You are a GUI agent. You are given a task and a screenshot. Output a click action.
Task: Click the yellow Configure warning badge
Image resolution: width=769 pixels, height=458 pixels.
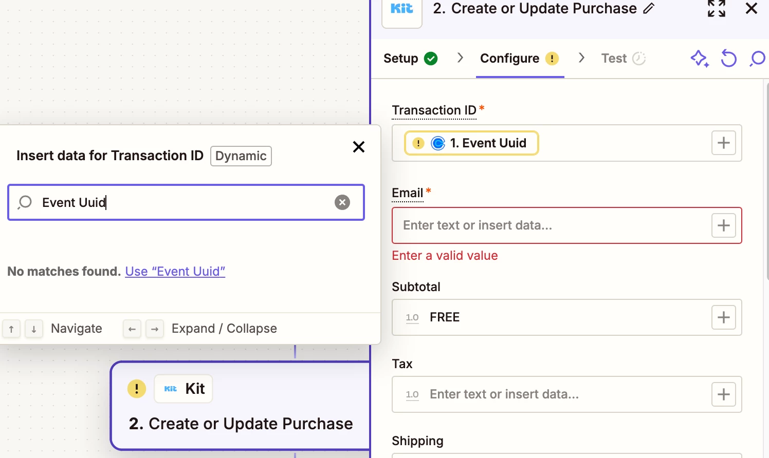552,59
